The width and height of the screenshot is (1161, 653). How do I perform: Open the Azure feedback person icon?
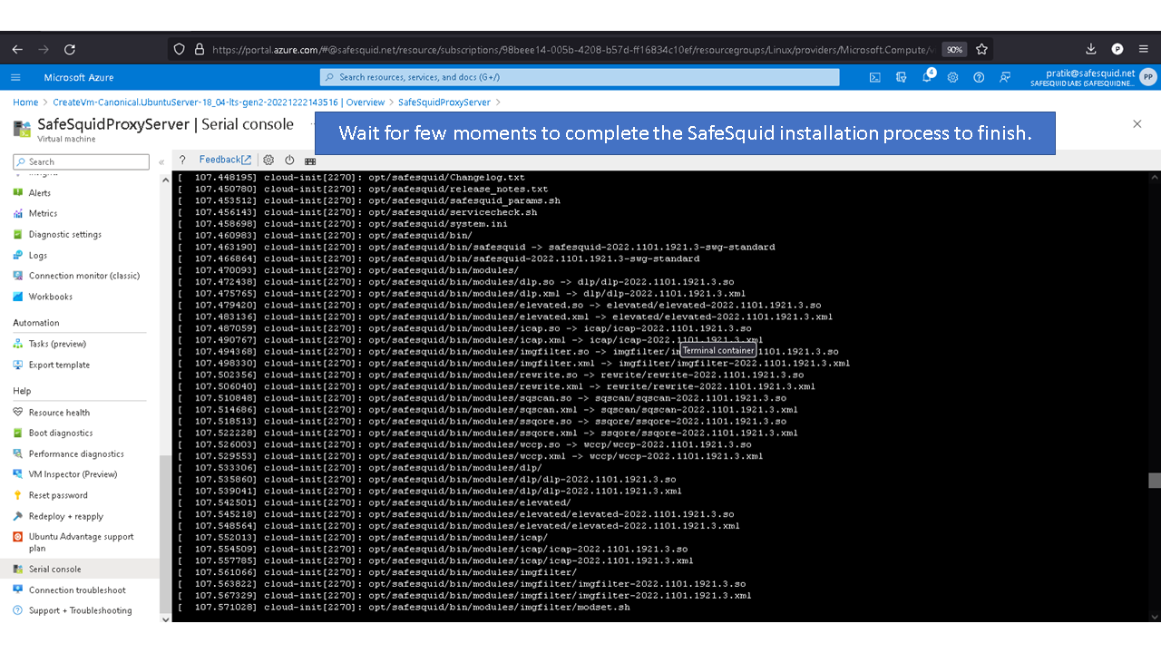point(1005,78)
